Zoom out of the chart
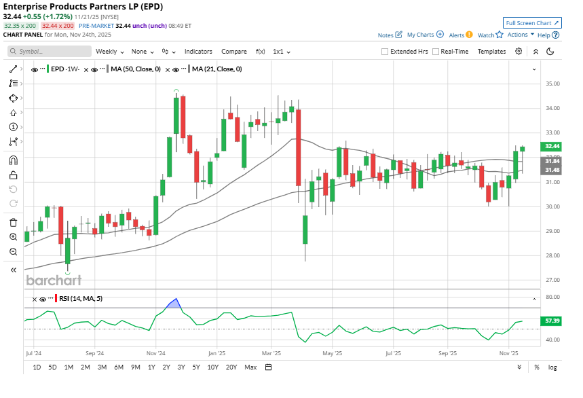Screen dimensions: 583x398 (13, 252)
